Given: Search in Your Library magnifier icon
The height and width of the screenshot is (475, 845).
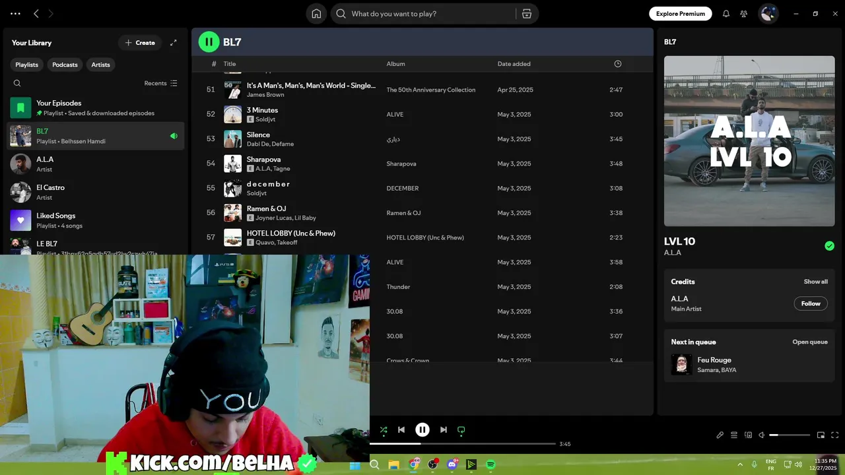Looking at the screenshot, I should click(x=17, y=83).
